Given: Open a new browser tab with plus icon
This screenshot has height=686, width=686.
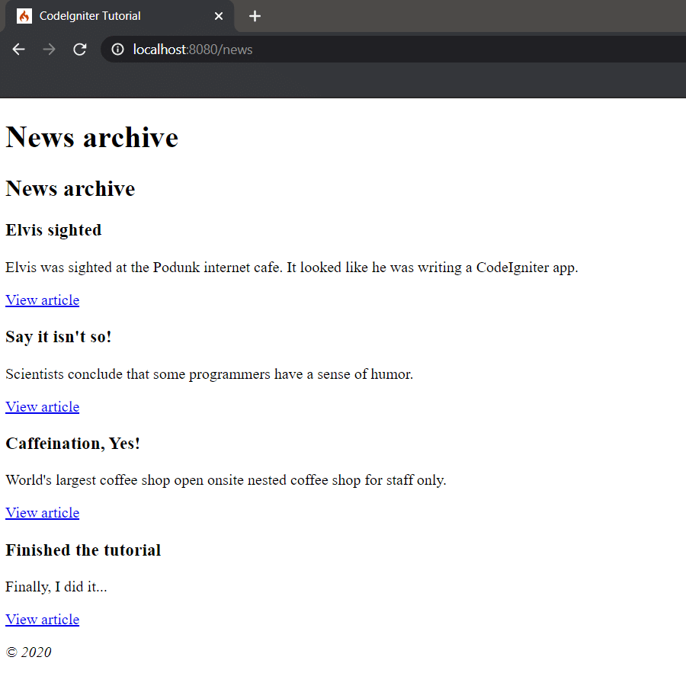Looking at the screenshot, I should point(255,15).
